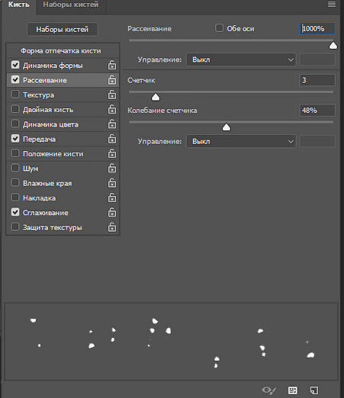Screen dimensions: 344x398
Task: Uncheck the Сглаживание checkbox
Action: (x=15, y=212)
